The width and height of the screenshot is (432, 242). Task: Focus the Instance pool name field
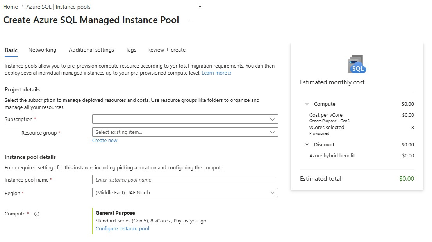point(185,180)
